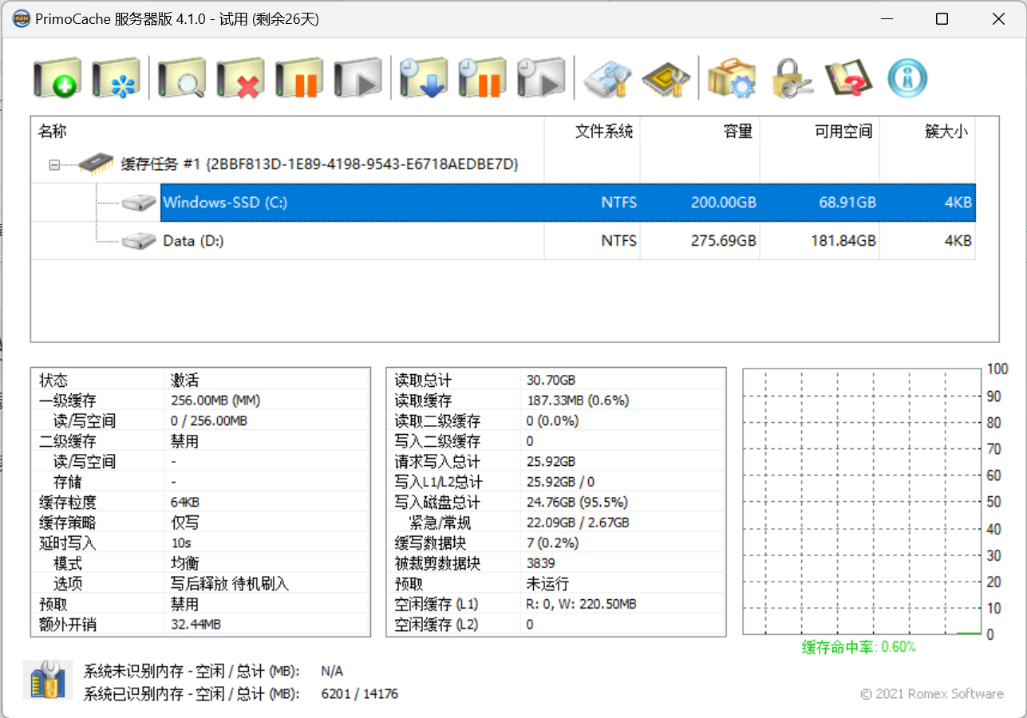
Task: Click the 6201 / 14176 memory value
Action: [x=359, y=694]
